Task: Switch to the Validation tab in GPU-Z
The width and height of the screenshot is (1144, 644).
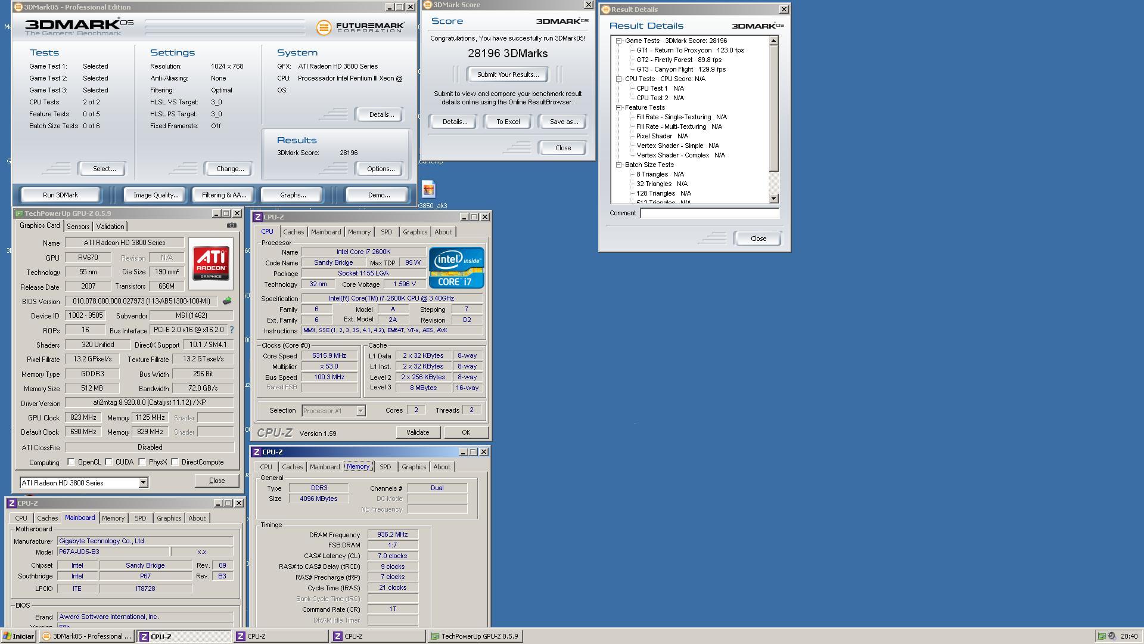Action: pos(110,227)
